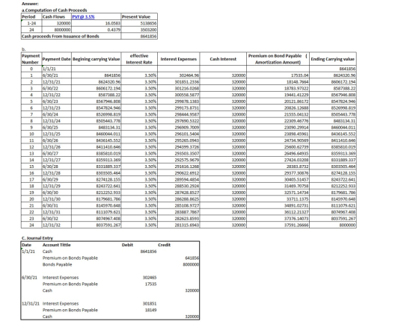This screenshot has height=333, width=419.
Task: Click the 'C. Journal Entry' heading
Action: coord(37,238)
